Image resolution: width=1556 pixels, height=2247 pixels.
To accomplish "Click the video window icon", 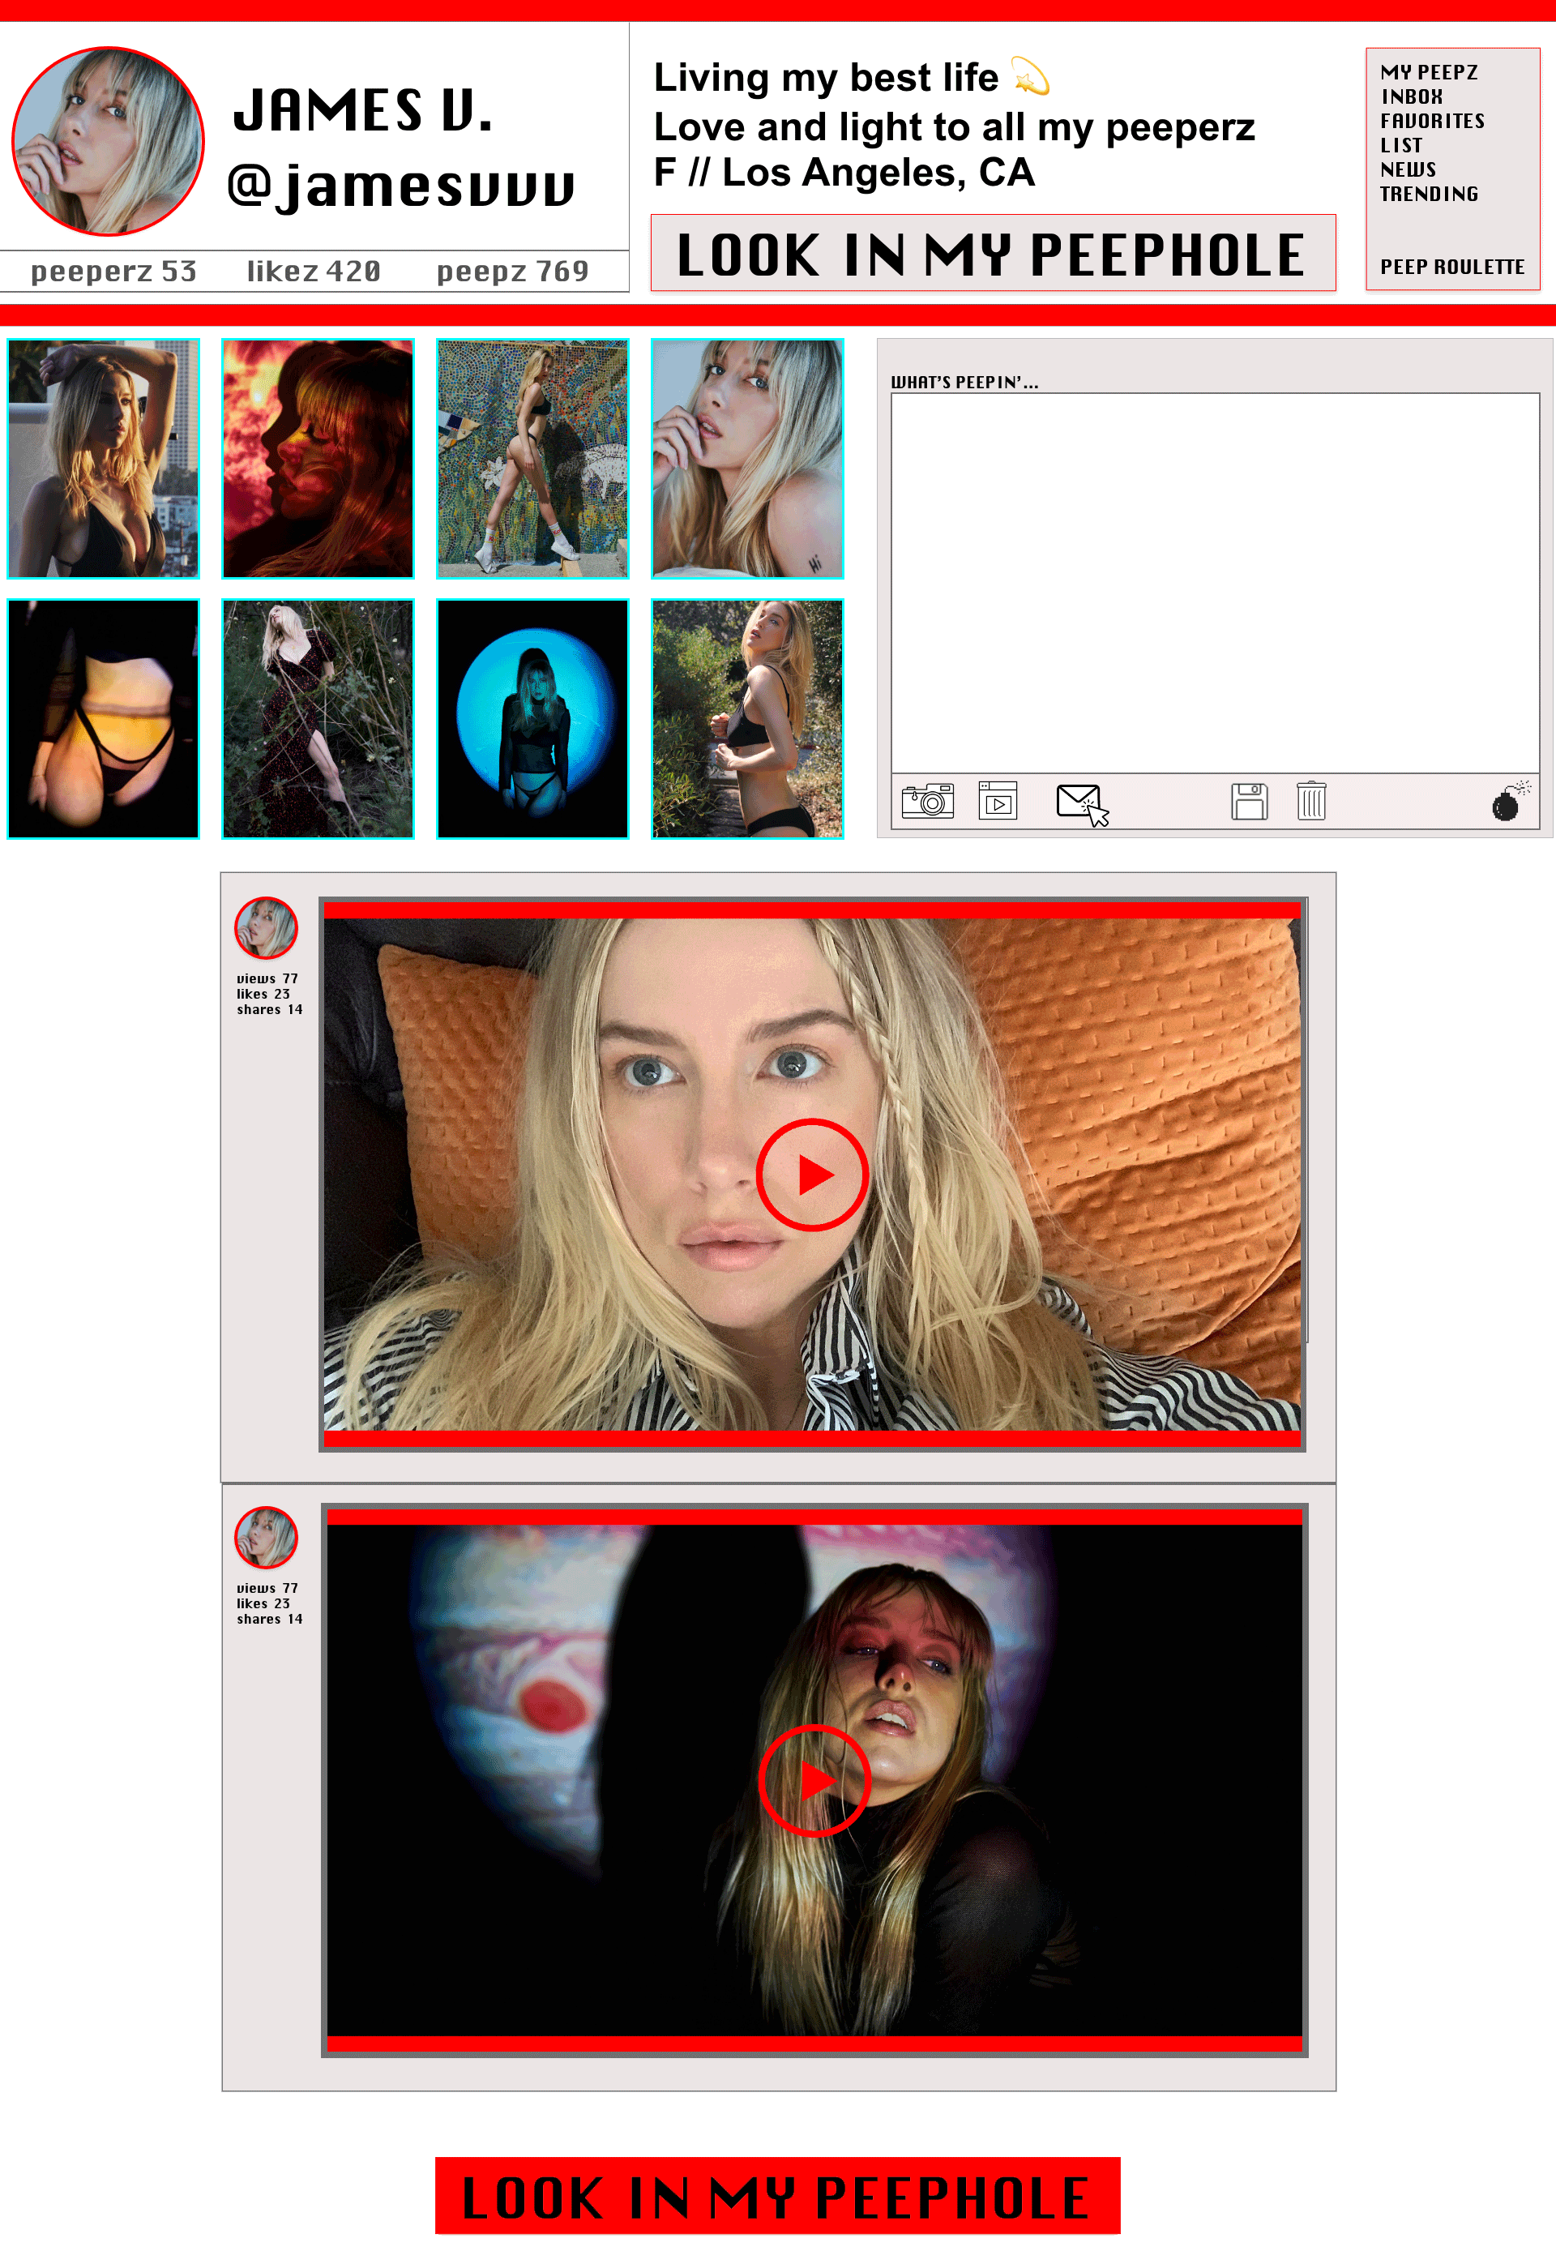I will click(998, 802).
